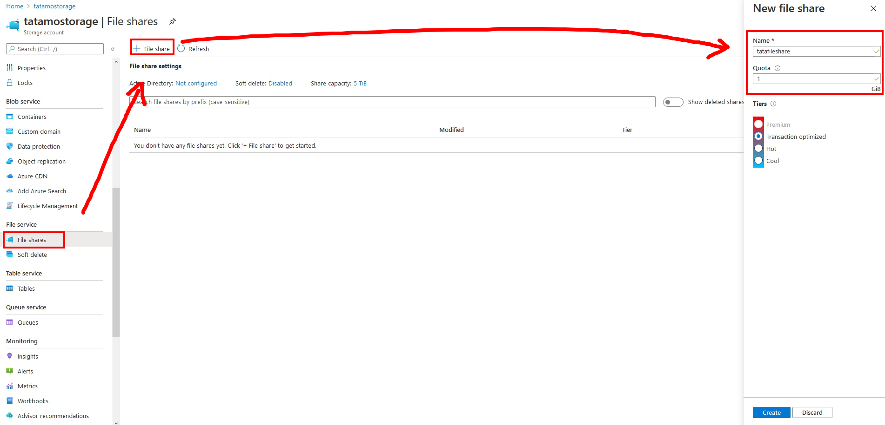Image resolution: width=885 pixels, height=425 pixels.
Task: Click the file share Name input field
Action: (817, 51)
